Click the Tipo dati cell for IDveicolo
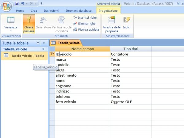The image size is (184, 138). 130,54
